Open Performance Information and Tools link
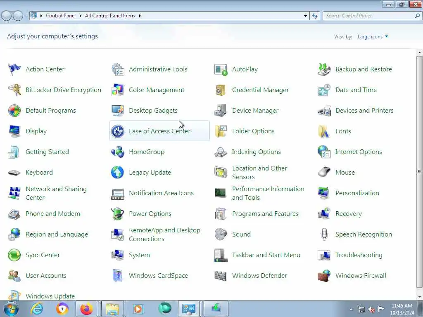This screenshot has width=423, height=317. [x=268, y=193]
